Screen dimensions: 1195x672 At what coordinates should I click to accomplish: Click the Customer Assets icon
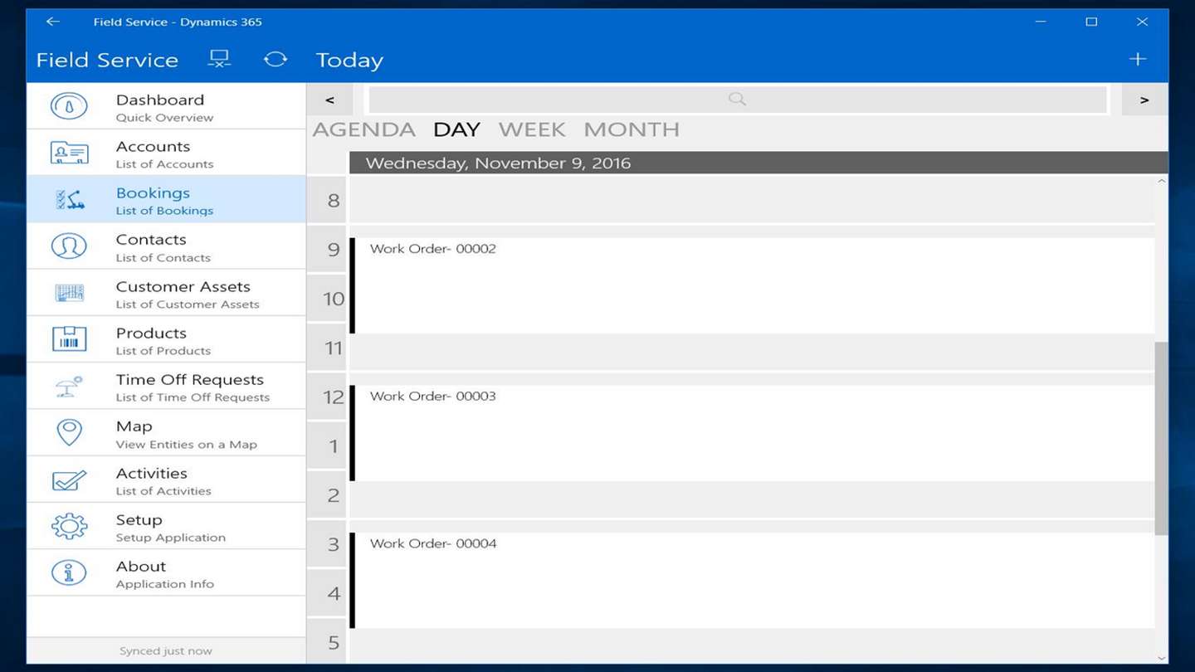(69, 293)
